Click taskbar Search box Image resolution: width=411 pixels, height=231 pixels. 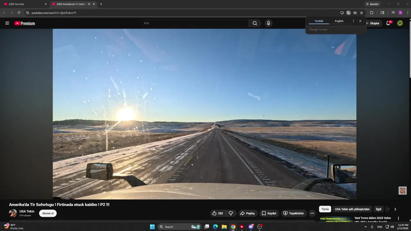[180, 227]
